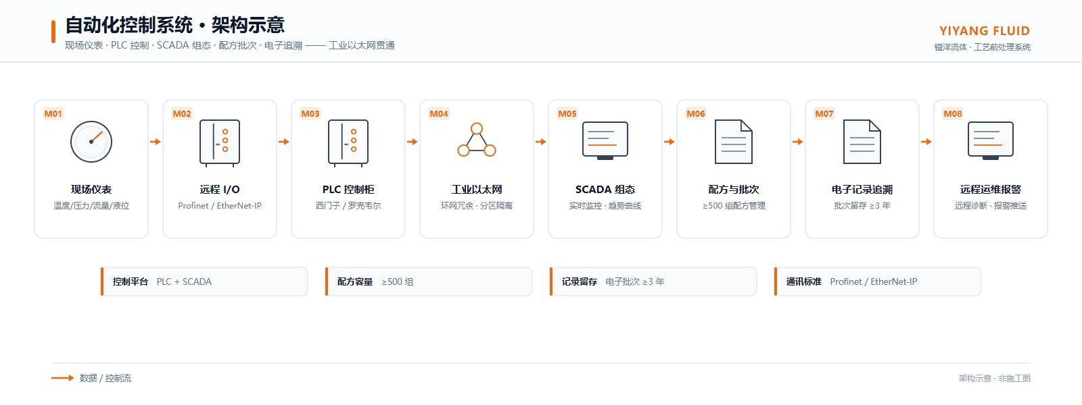Image resolution: width=1082 pixels, height=405 pixels.
Task: Click the 配方容量 ≥500 组 summary box
Action: [429, 281]
